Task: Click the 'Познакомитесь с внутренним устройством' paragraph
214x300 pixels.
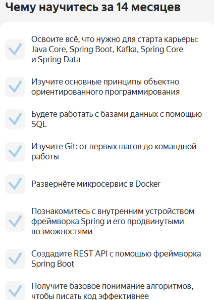Action: click(113, 222)
